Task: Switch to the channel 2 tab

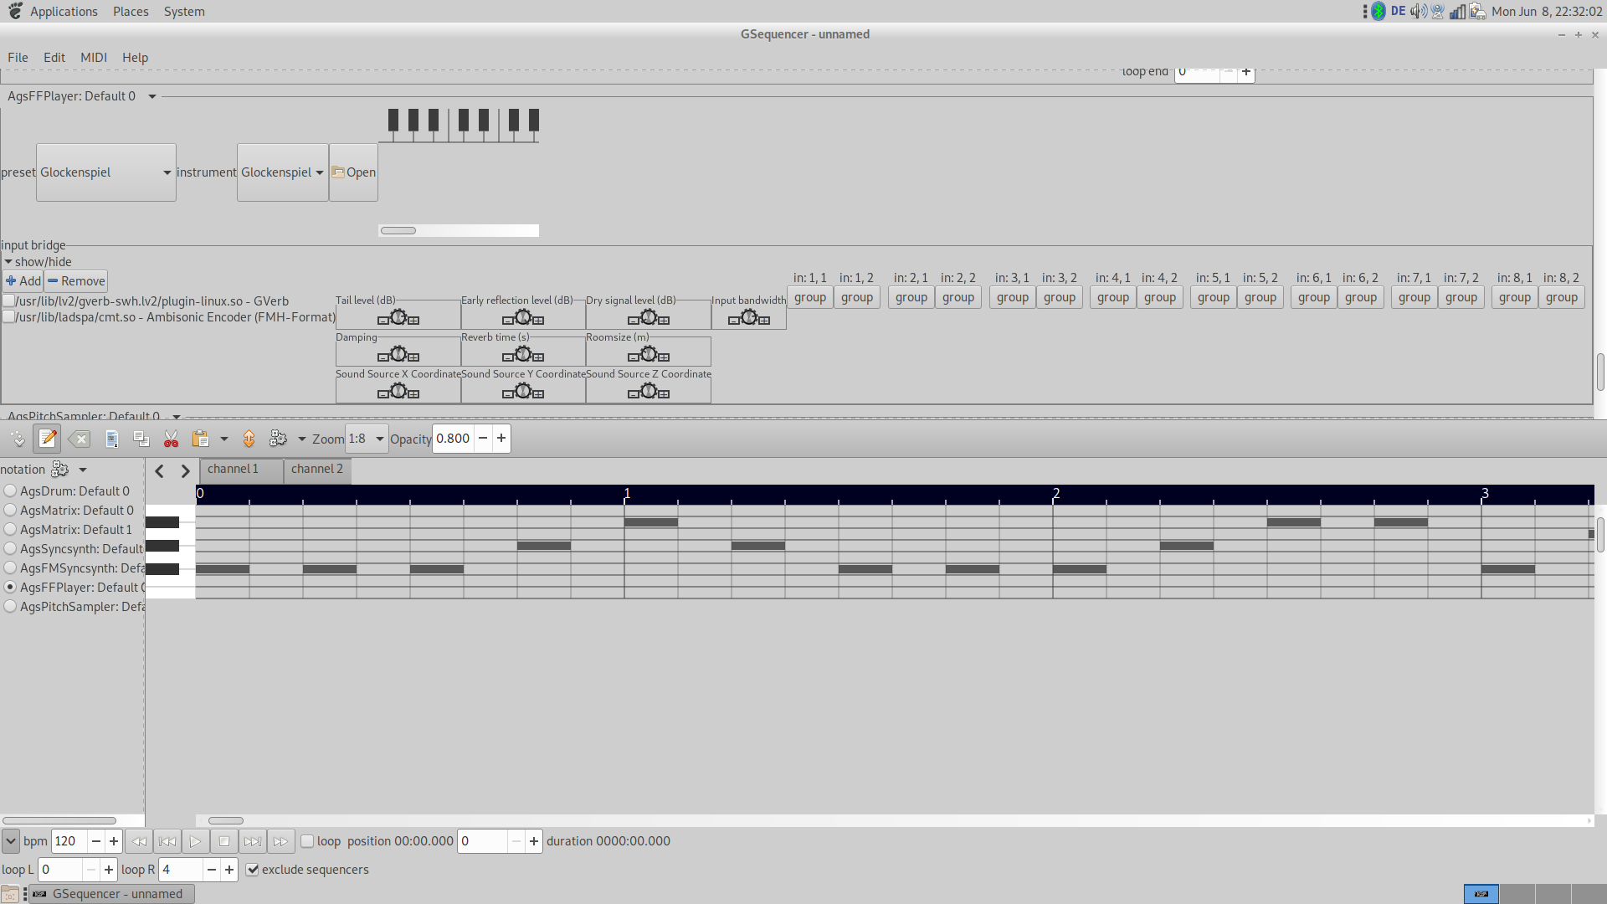Action: (x=316, y=469)
